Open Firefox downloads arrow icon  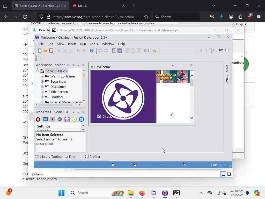222,17
